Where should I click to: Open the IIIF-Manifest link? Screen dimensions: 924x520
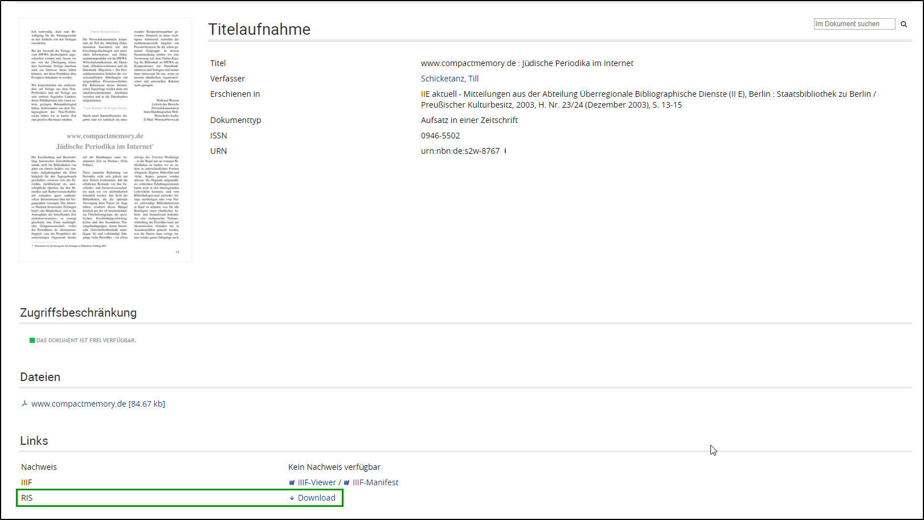tap(375, 482)
